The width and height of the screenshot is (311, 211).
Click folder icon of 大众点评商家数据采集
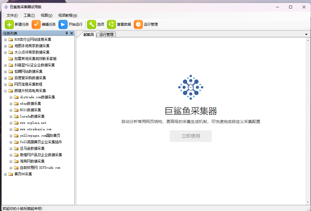click(x=11, y=52)
